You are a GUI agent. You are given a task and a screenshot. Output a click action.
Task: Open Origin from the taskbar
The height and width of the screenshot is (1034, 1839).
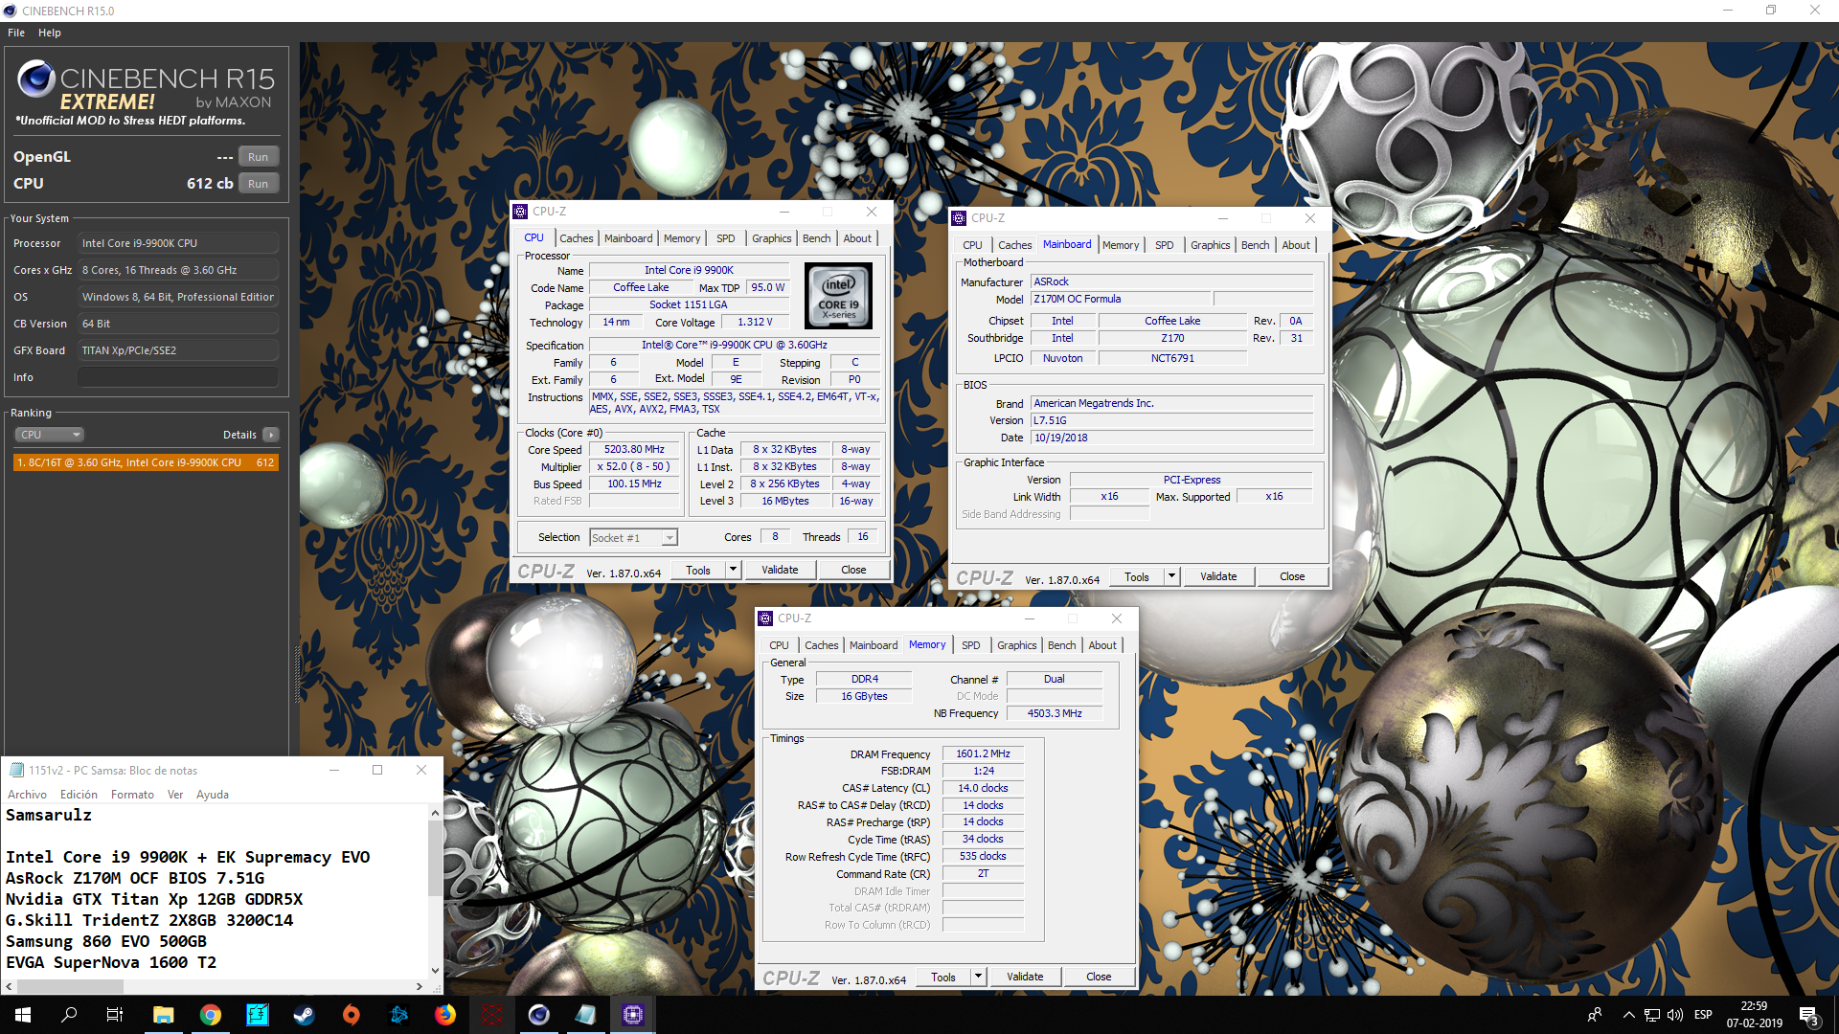coord(351,1015)
